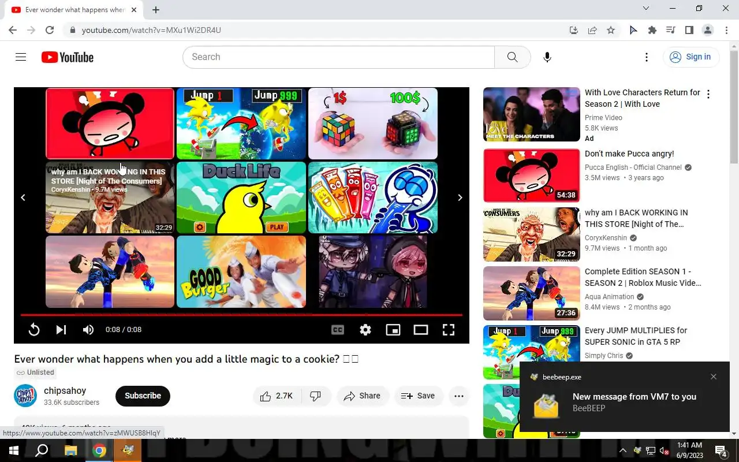
Task: Open sidebar why am I BACK WORKING video
Action: coord(636,218)
